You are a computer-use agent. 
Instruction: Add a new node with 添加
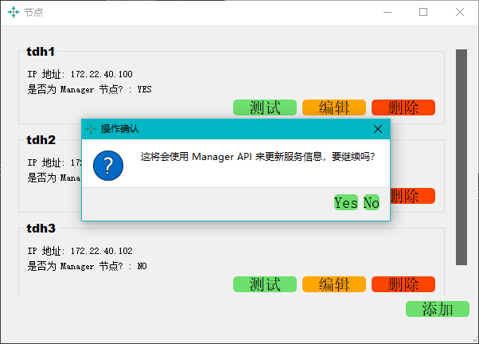pyautogui.click(x=438, y=309)
